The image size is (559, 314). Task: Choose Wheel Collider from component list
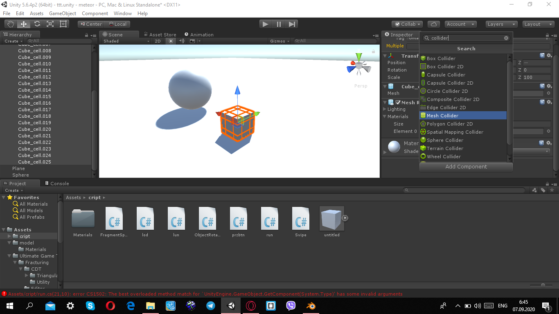(x=463, y=157)
